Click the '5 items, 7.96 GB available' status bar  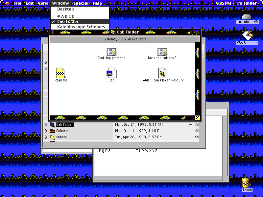coord(125,39)
